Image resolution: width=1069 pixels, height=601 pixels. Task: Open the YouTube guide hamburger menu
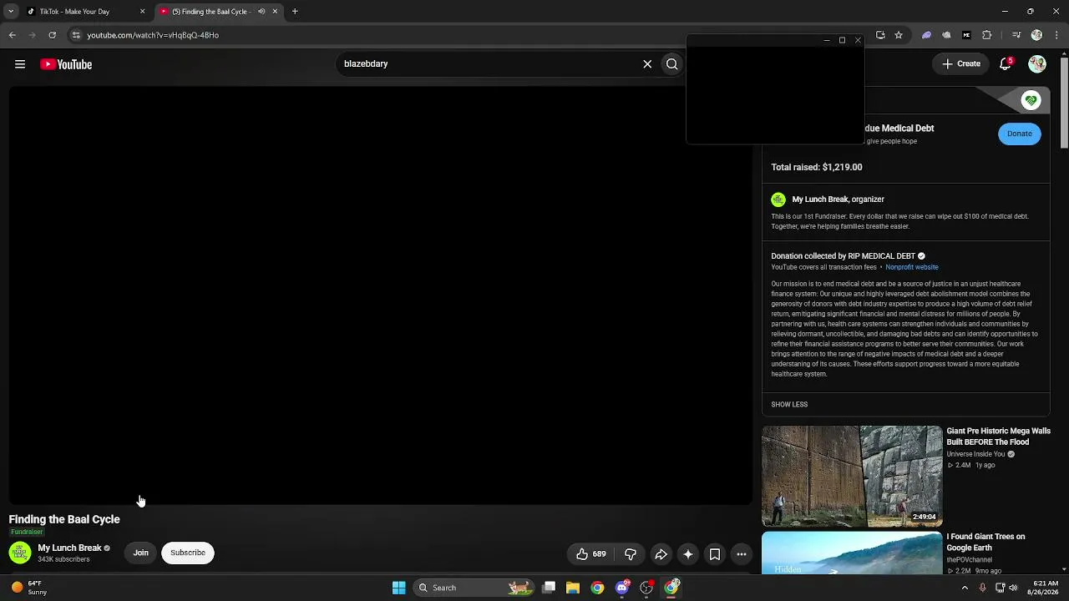coord(20,64)
